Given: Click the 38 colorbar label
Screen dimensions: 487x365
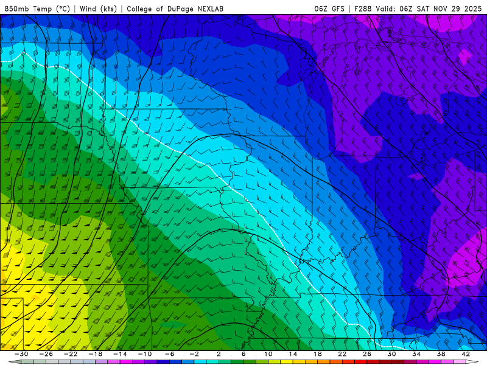Looking at the screenshot, I should click(441, 354).
